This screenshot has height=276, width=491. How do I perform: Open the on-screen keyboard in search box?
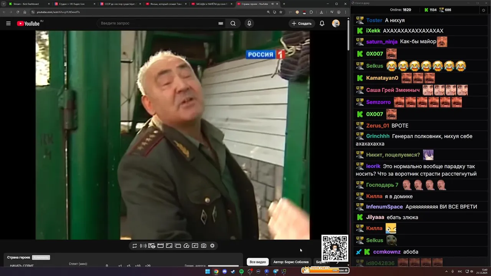click(x=221, y=23)
